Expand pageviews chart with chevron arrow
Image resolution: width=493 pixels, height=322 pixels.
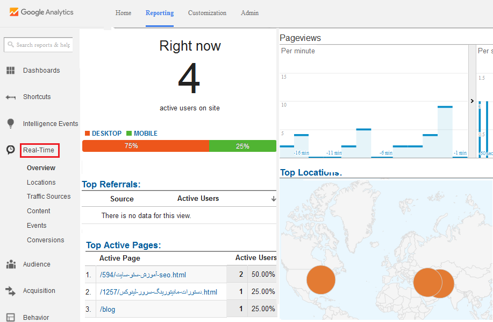472,101
